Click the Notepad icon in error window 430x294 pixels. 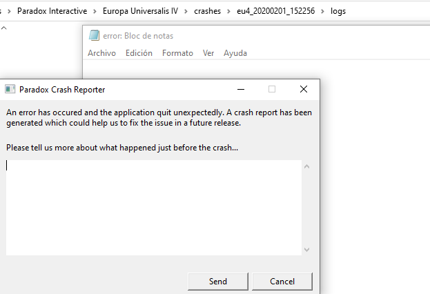(x=94, y=35)
